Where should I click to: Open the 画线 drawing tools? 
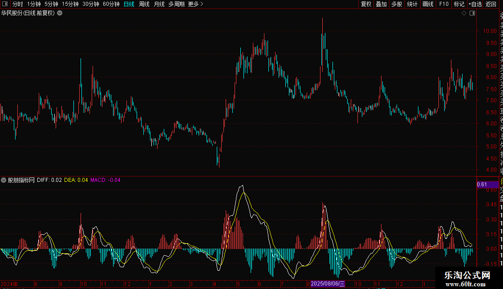(428, 4)
